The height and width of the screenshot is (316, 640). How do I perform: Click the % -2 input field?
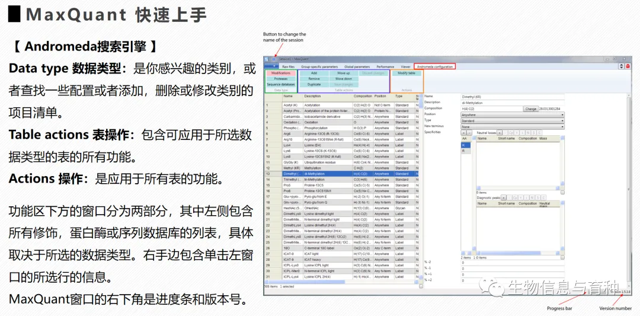pyautogui.click(x=513, y=263)
